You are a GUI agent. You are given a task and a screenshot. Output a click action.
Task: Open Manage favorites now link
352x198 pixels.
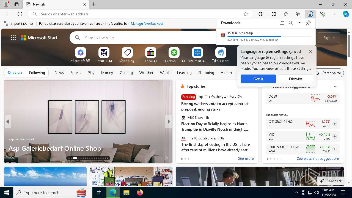147,24
